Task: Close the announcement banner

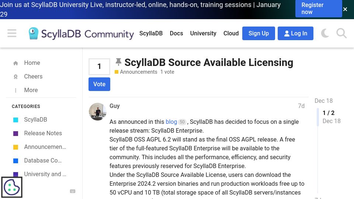Action: point(345,9)
